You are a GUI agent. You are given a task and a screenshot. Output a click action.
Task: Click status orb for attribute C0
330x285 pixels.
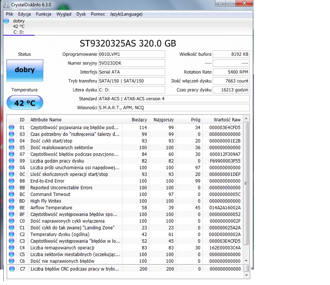coord(12,221)
